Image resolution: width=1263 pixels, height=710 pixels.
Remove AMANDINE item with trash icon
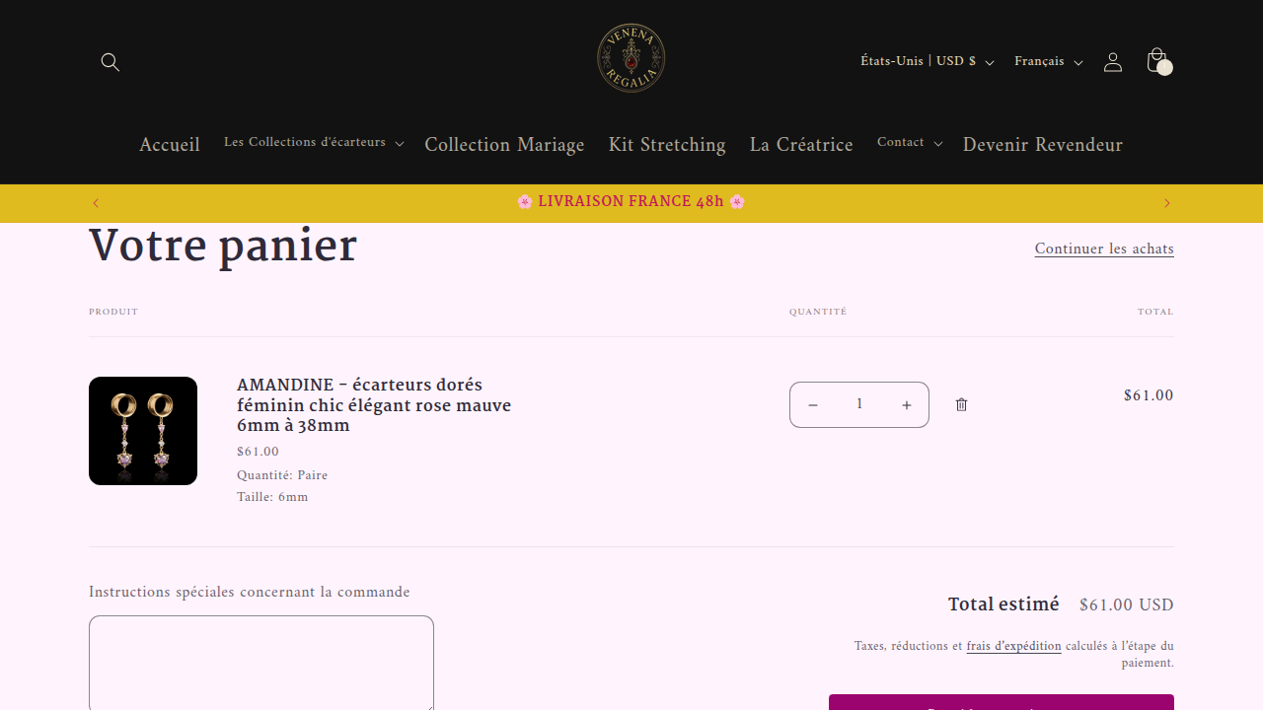[962, 404]
